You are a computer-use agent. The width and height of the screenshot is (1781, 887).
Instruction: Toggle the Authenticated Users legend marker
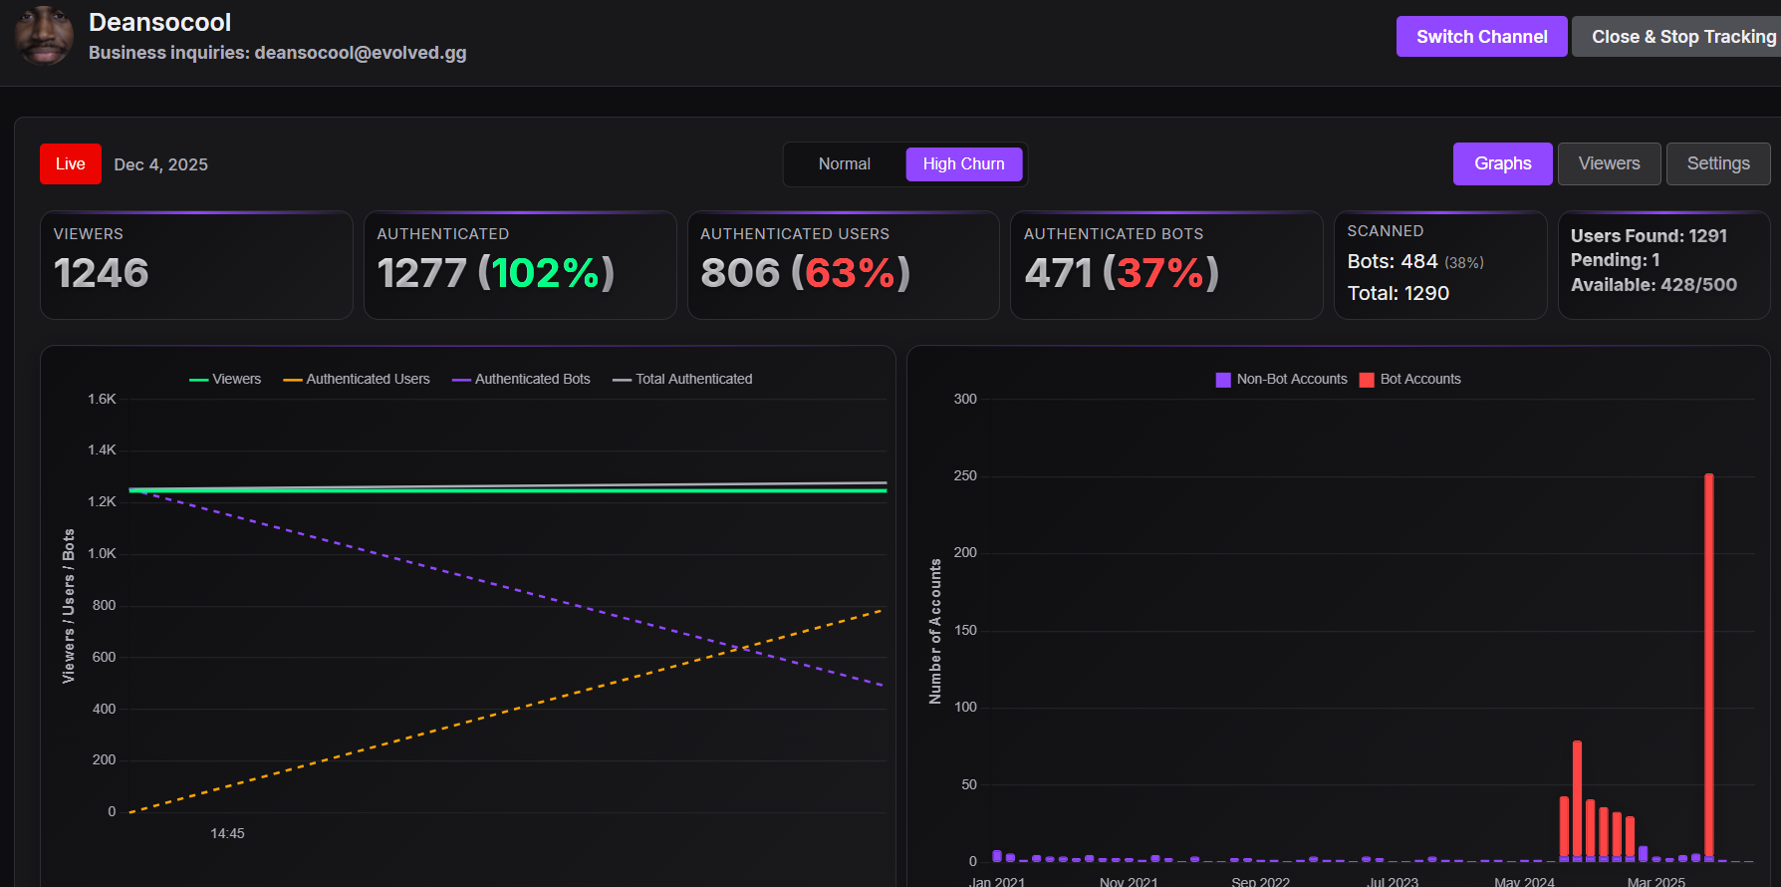tap(292, 380)
